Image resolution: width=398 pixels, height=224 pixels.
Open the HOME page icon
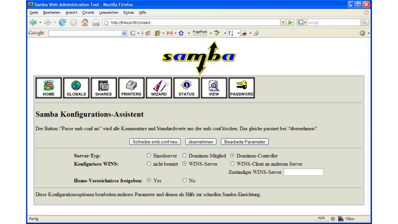tap(48, 88)
